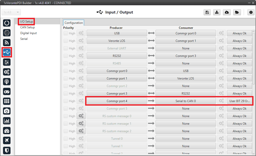Open the User BIT 29 condition selector
Viewport: 256px width, 156px height.
point(239,101)
